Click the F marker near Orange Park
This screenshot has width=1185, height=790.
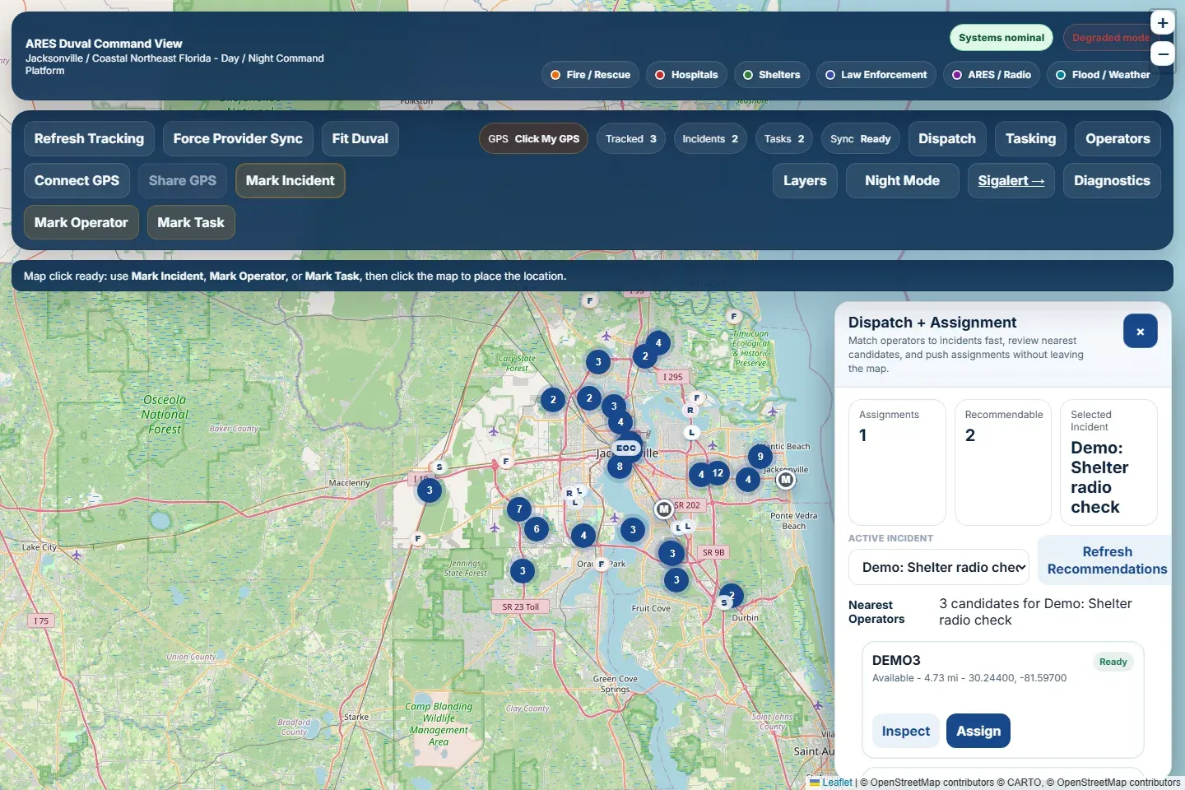[x=601, y=564]
